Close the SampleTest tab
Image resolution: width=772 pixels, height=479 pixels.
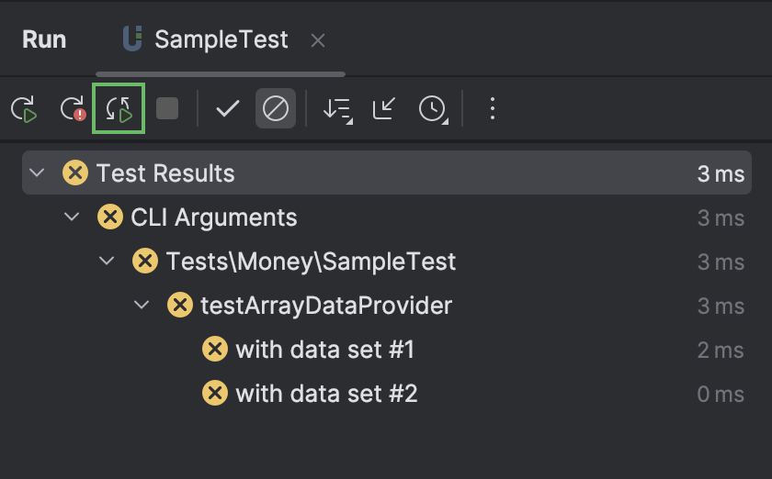[318, 40]
